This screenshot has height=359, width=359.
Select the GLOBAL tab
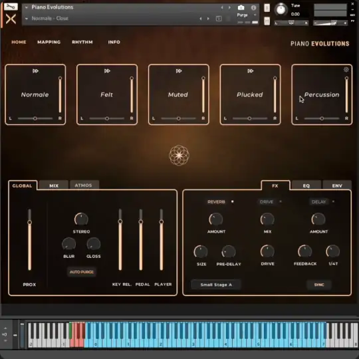(22, 185)
